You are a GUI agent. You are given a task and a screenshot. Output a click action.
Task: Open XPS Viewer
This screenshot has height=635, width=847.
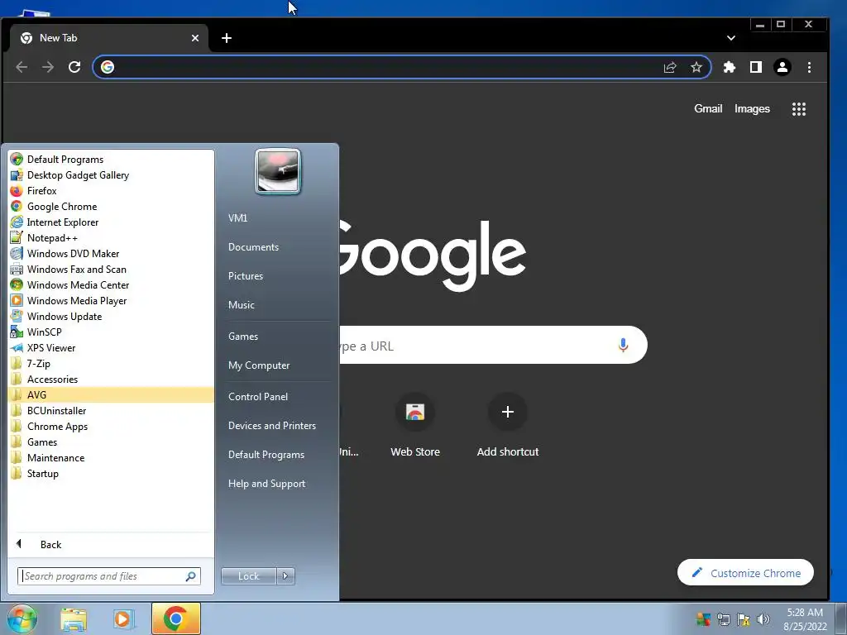click(x=112, y=348)
